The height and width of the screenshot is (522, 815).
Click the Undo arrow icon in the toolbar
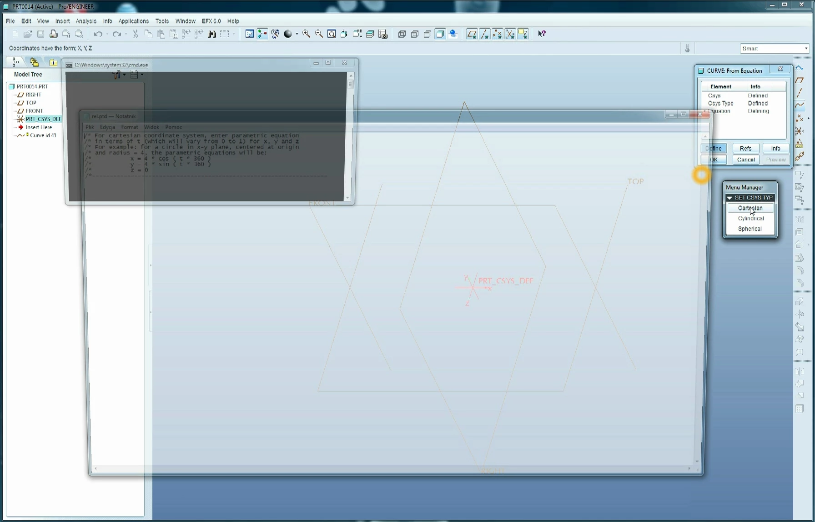click(x=98, y=34)
